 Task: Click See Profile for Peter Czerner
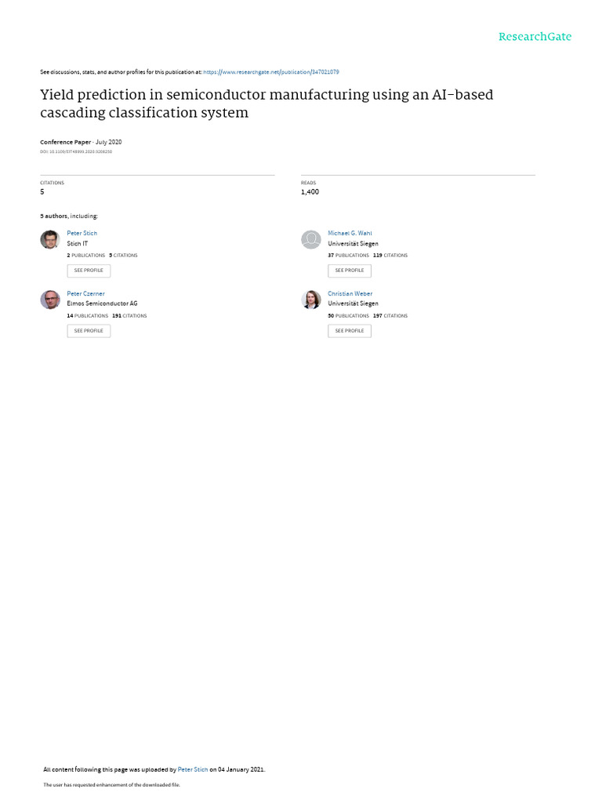(x=89, y=331)
